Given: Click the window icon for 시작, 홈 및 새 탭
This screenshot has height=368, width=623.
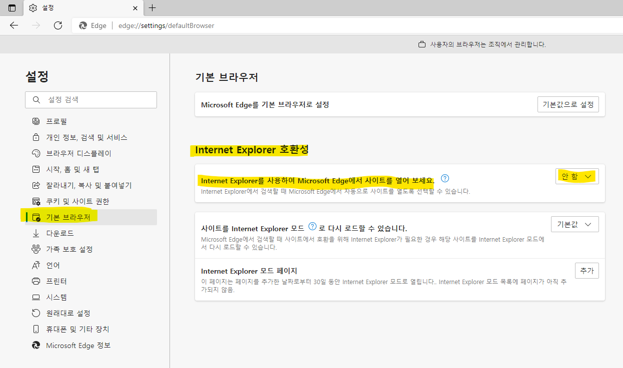Looking at the screenshot, I should pos(35,169).
